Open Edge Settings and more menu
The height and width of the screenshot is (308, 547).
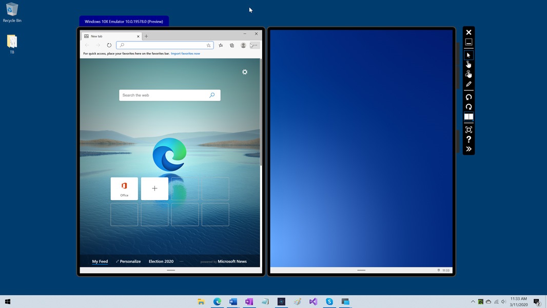[255, 45]
